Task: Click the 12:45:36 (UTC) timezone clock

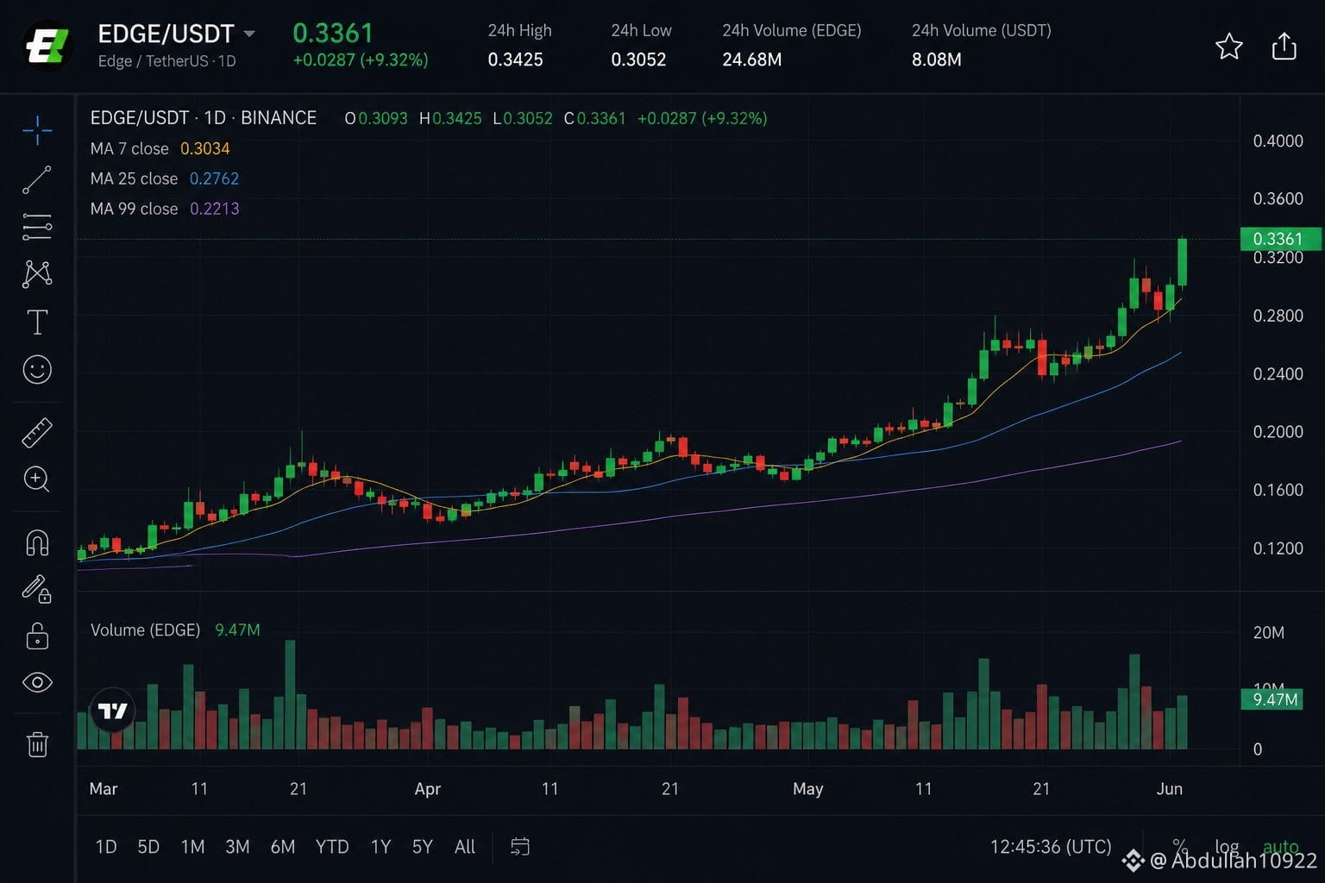Action: pyautogui.click(x=1051, y=847)
